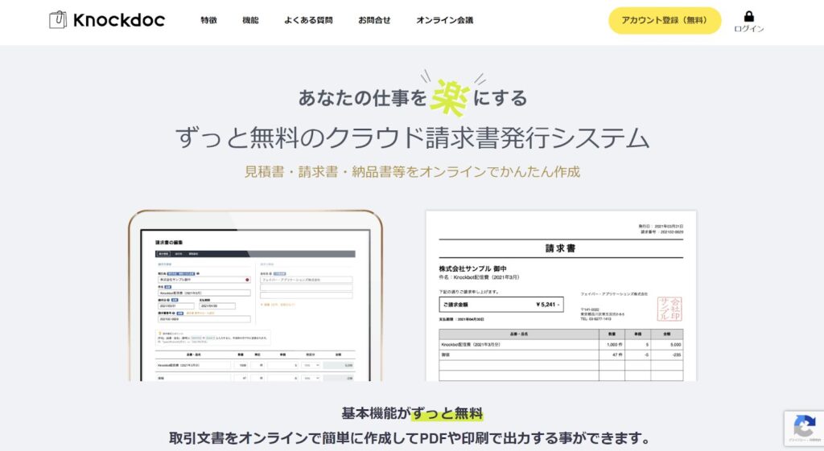Open the 特徴 menu item
The image size is (824, 451).
click(x=208, y=20)
